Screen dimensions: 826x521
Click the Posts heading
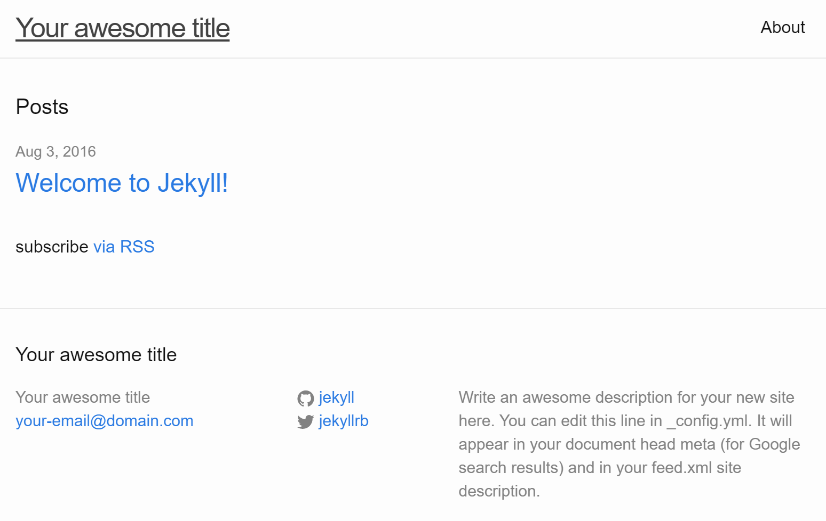point(42,107)
